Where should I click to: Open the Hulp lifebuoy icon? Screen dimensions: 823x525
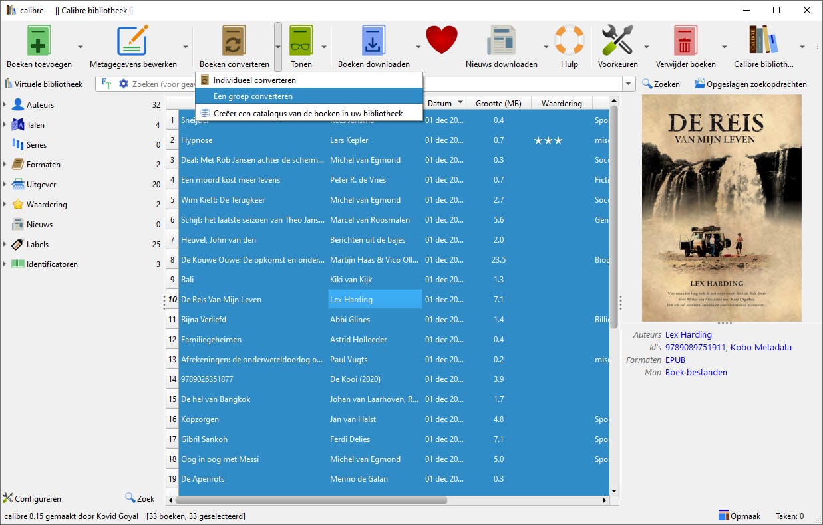tap(570, 40)
